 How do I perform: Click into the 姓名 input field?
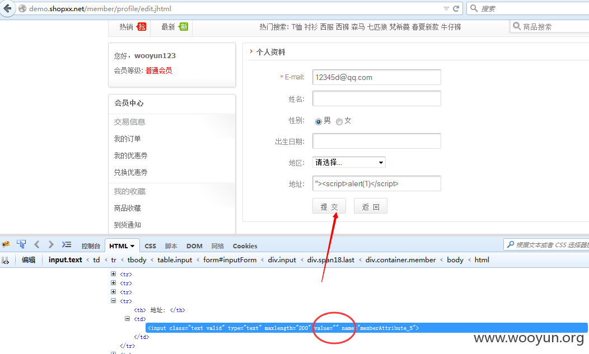point(377,98)
